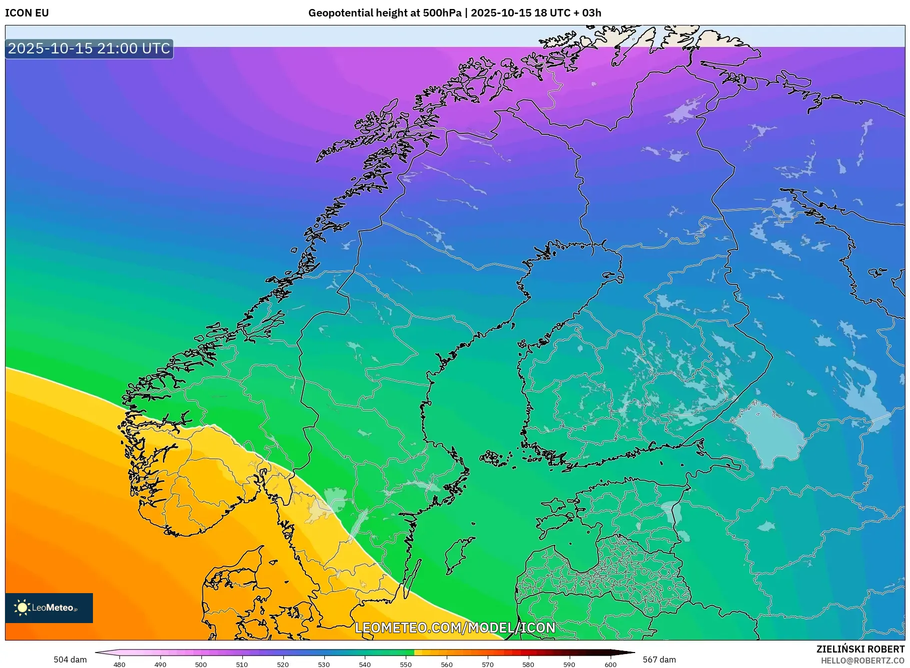Screen dimensions: 910x668
Task: Click the 504 dam minimum value label
Action: click(70, 660)
